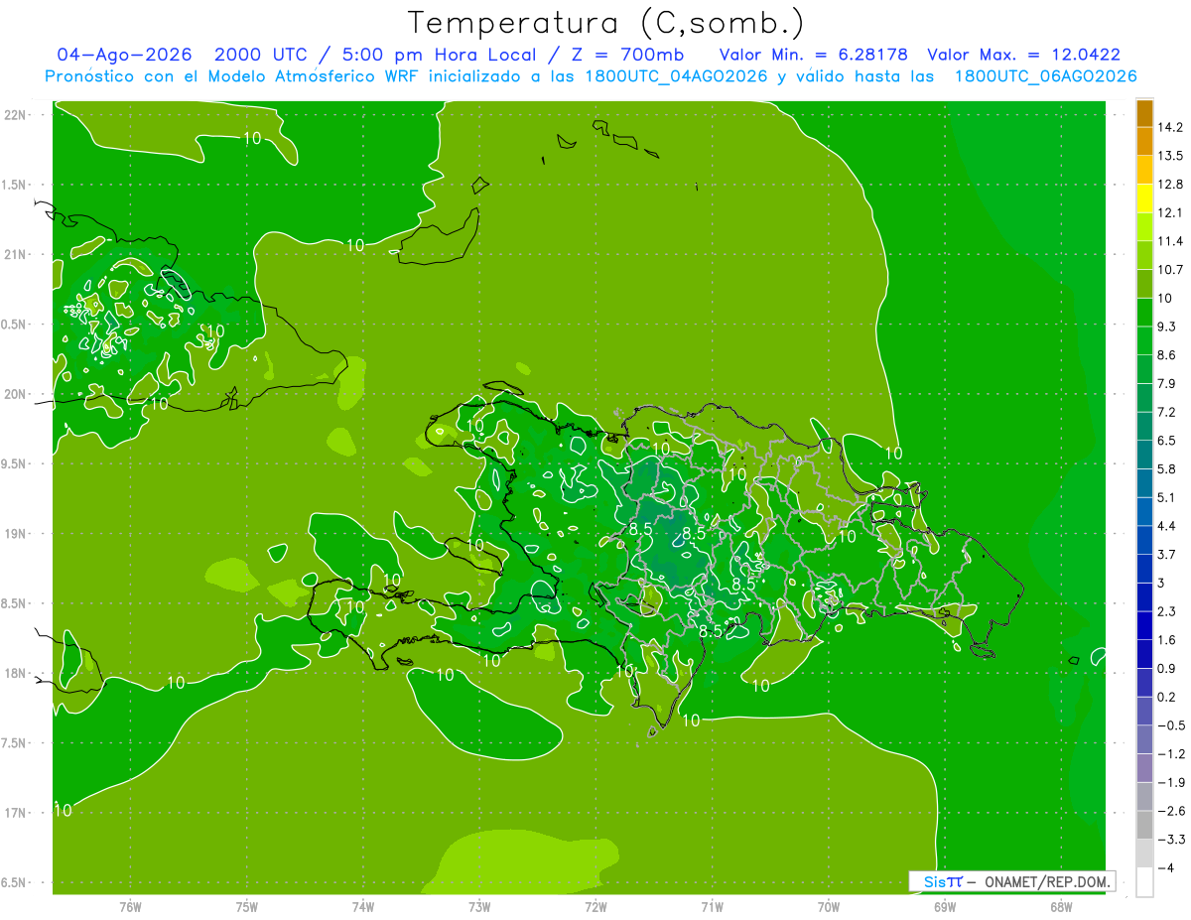
Task: Click the legend value '-4'
Action: (x=1168, y=867)
